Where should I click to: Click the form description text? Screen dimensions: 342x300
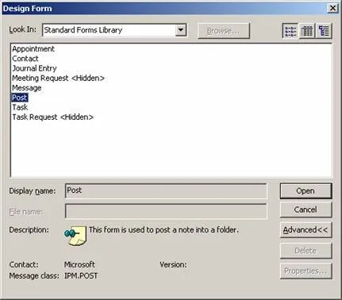(x=163, y=230)
